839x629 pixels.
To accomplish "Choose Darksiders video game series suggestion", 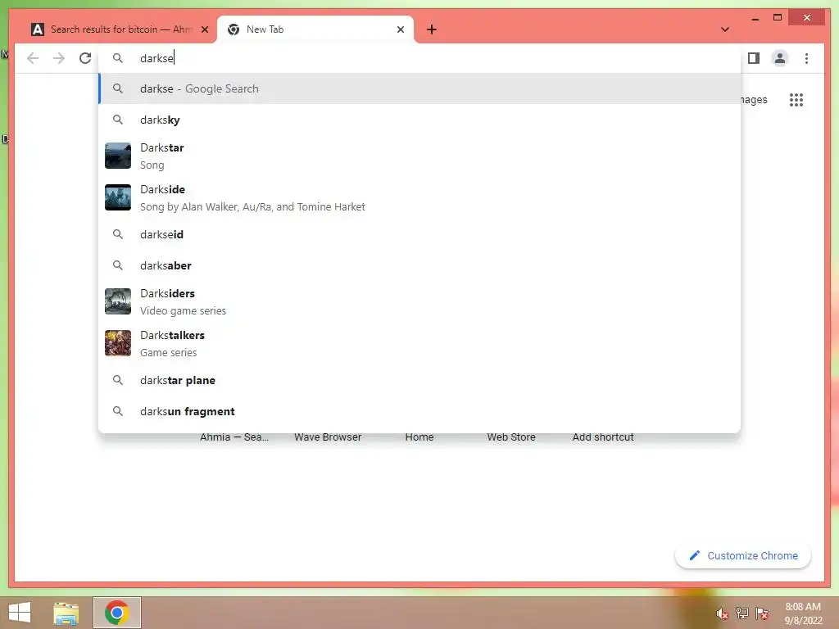I will pos(419,301).
